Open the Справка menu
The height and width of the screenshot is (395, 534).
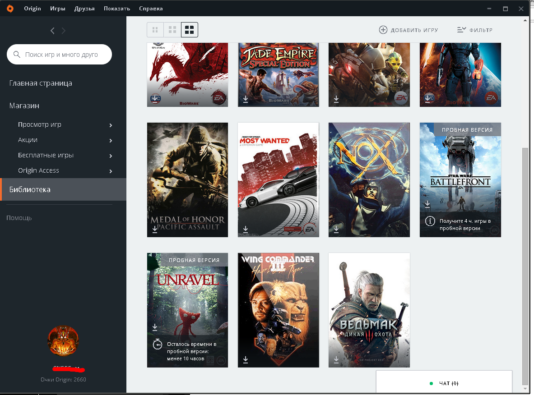[151, 9]
